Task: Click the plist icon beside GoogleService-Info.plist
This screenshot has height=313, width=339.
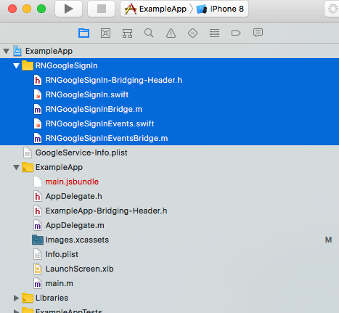Action: [28, 153]
